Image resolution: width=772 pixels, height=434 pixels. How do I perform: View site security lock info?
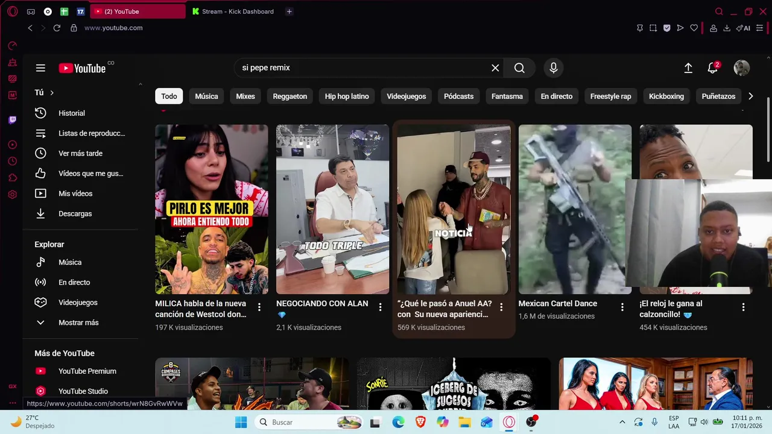(x=74, y=28)
